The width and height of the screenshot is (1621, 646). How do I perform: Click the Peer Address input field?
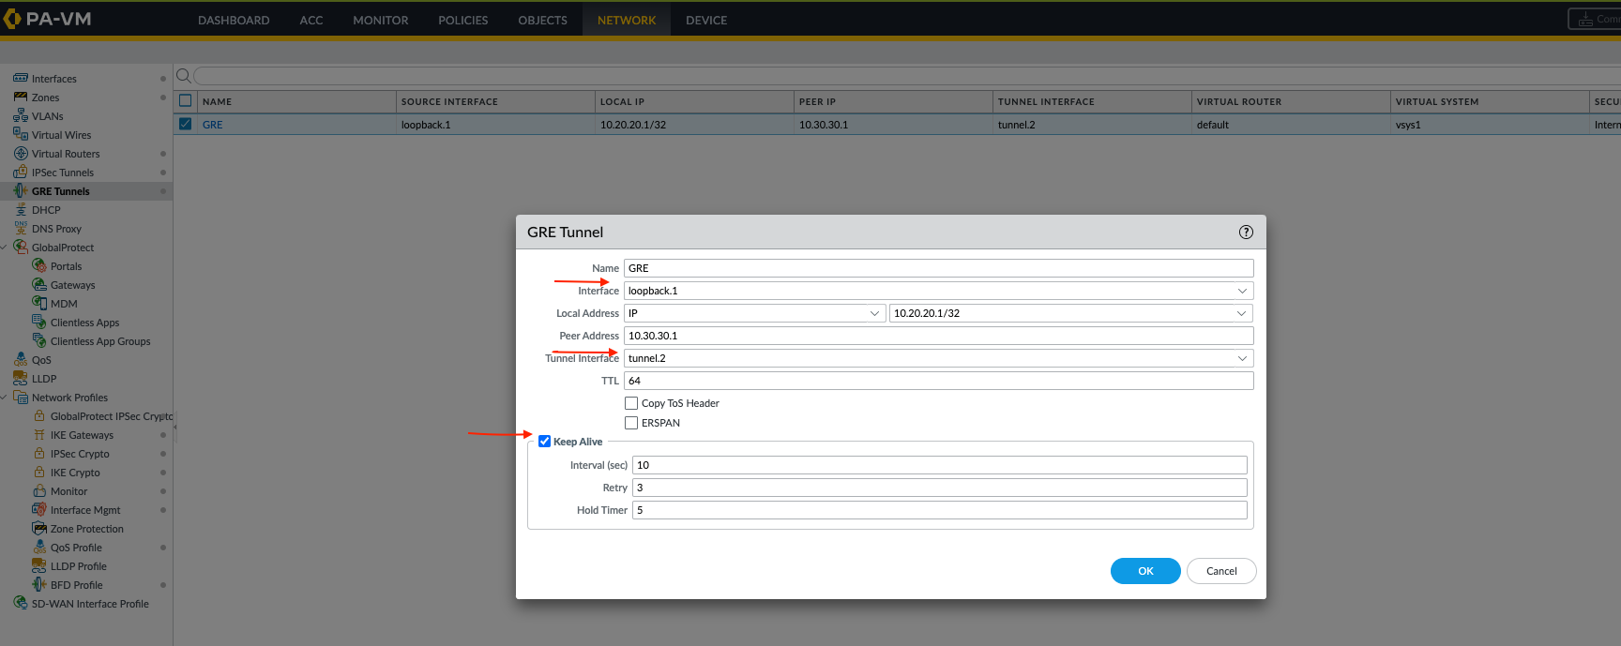click(938, 336)
